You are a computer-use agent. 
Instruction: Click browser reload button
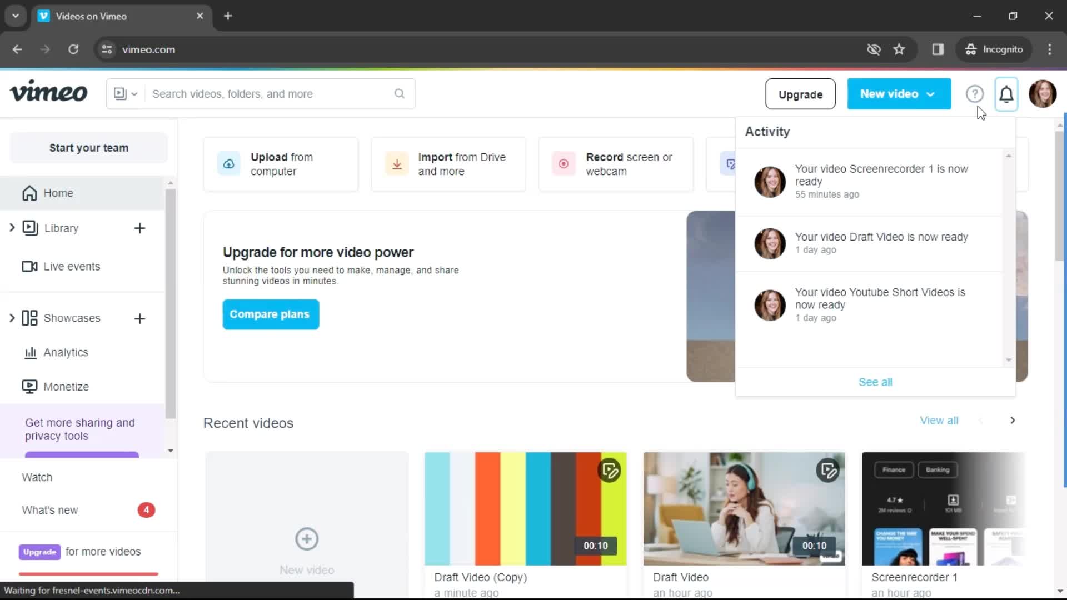click(x=73, y=49)
